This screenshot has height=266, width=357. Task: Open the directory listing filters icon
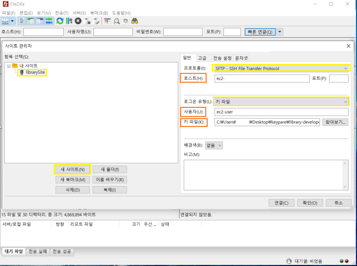click(108, 21)
